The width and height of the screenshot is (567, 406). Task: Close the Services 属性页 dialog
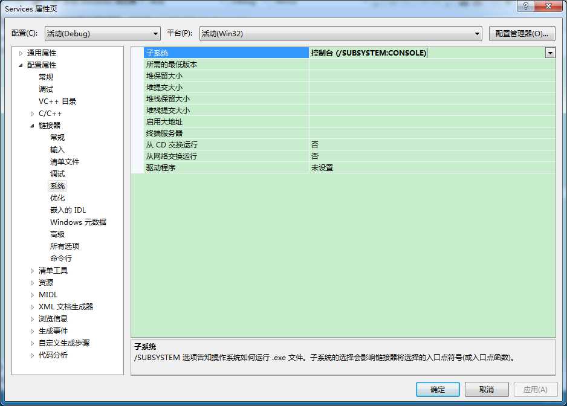click(548, 6)
